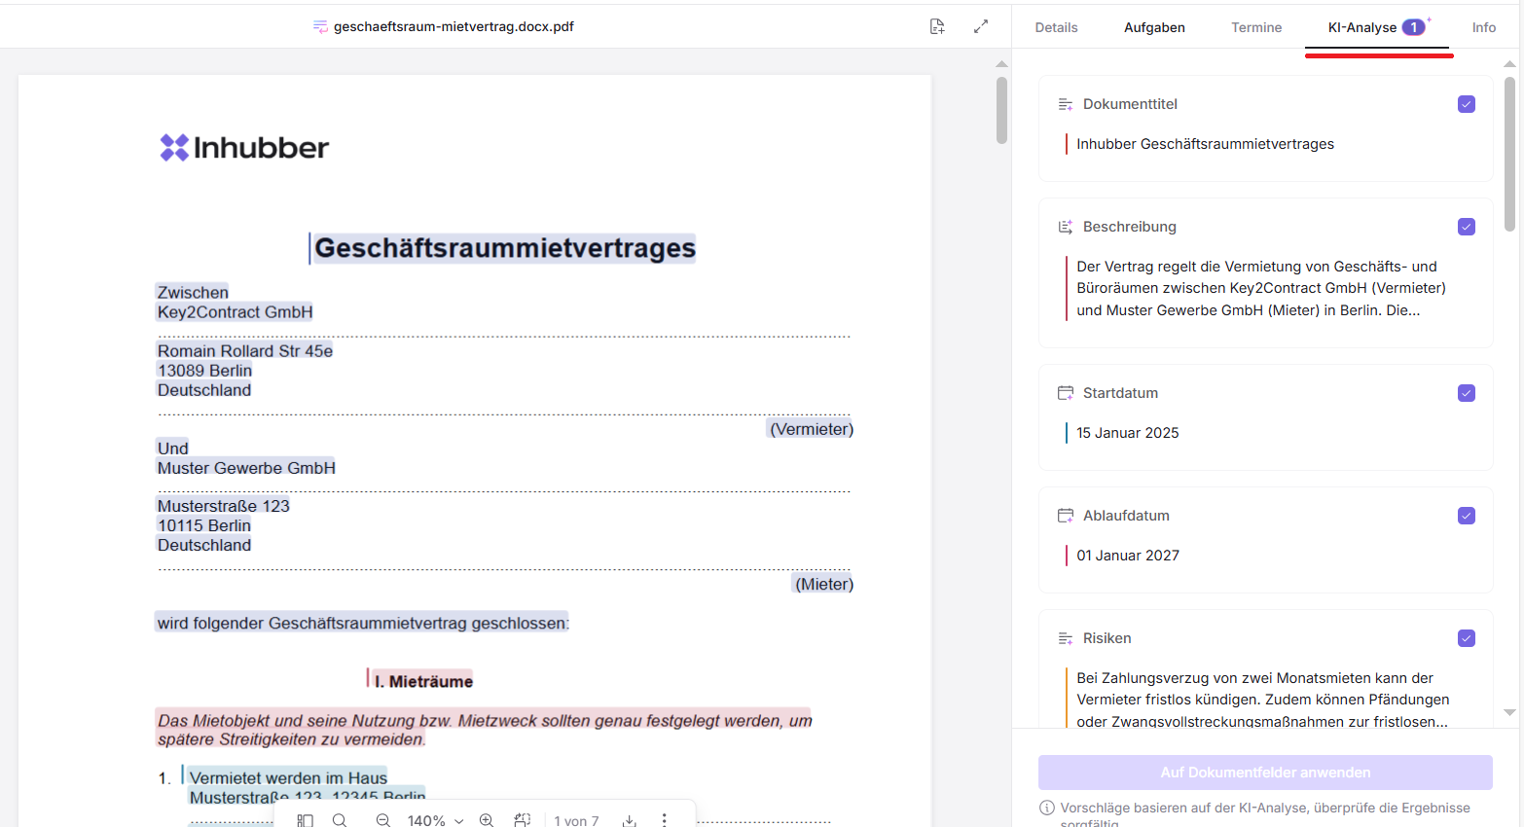Viewport: 1524px width, 827px height.
Task: Zoom out of the document
Action: [x=383, y=820]
